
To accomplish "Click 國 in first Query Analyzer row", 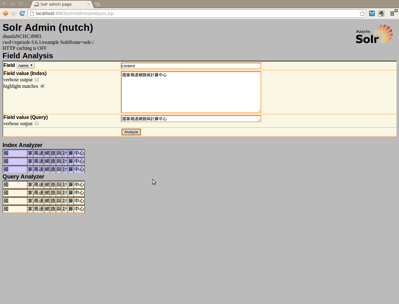I will [15, 185].
